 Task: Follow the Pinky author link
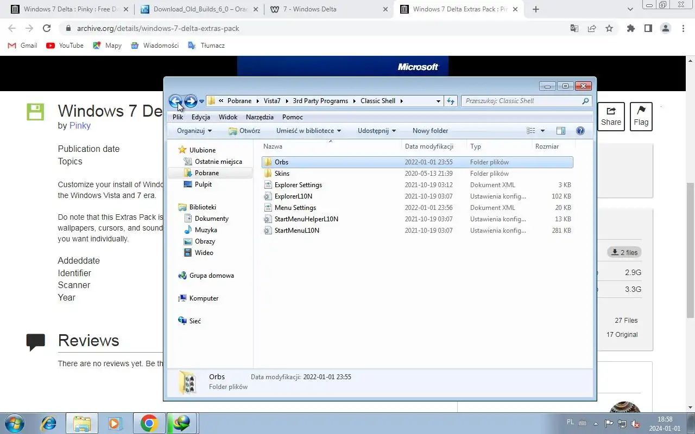point(80,126)
